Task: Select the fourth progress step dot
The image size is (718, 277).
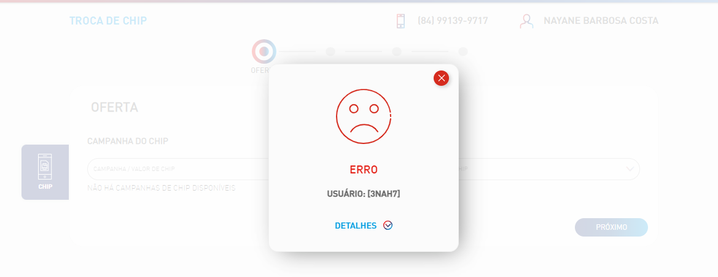Action: 463,51
